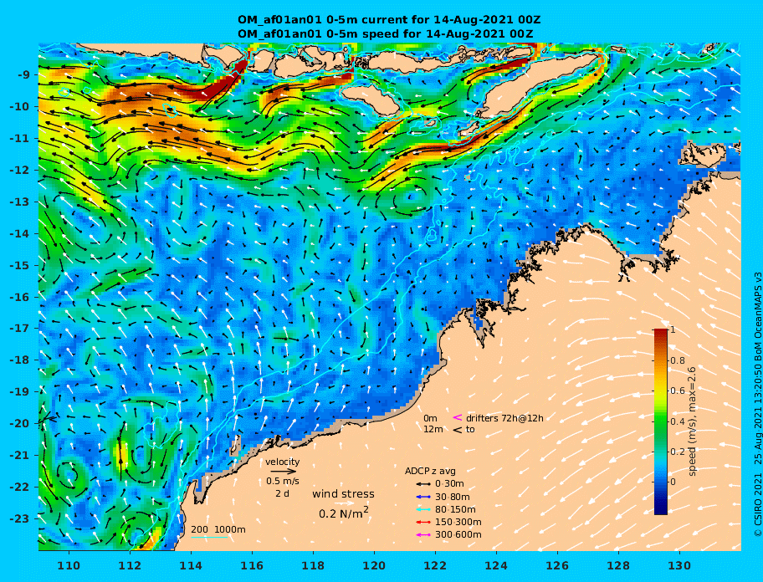
Task: Click the black ADCP 0-30m arrow symbol
Action: 423,484
